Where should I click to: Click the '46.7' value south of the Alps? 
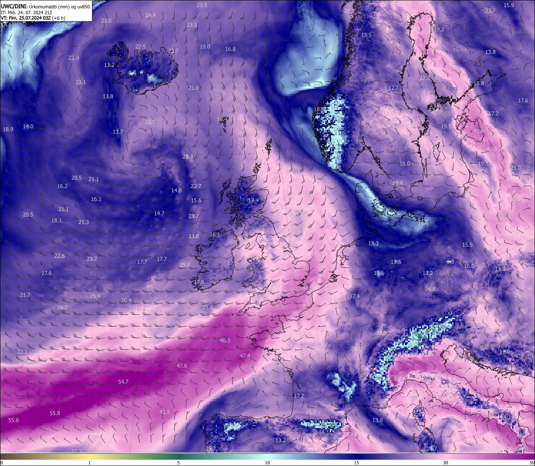(408, 359)
